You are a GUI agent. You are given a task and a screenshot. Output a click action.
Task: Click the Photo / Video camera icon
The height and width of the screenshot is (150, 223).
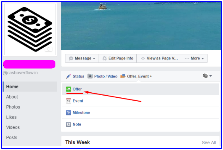pyautogui.click(x=90, y=76)
